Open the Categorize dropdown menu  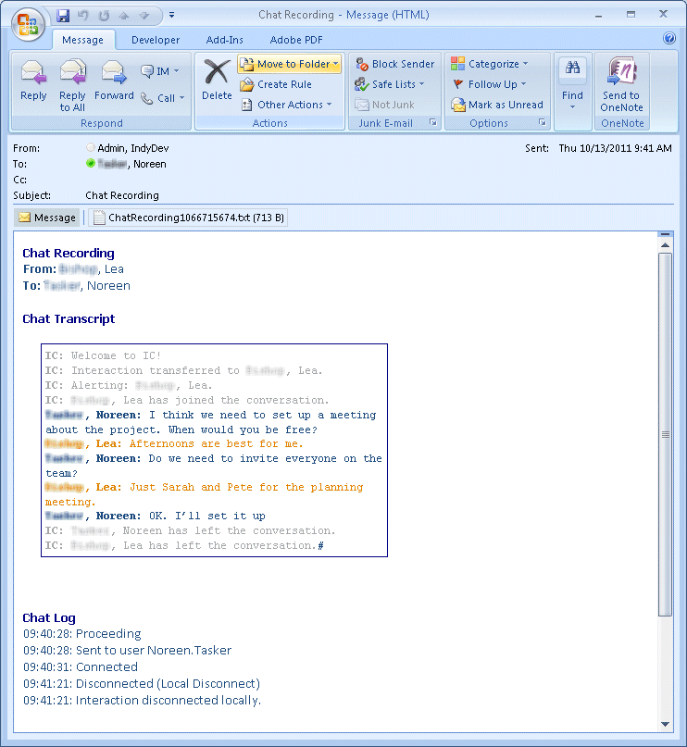489,64
